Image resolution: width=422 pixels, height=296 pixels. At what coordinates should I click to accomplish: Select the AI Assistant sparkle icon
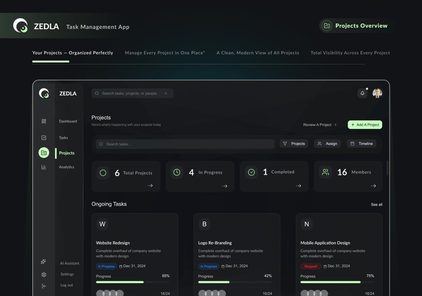(43, 261)
